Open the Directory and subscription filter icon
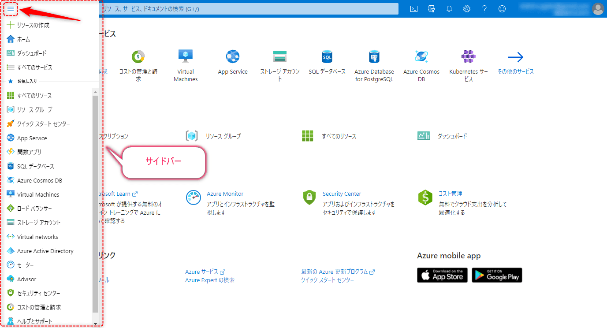The image size is (607, 328). [x=432, y=9]
